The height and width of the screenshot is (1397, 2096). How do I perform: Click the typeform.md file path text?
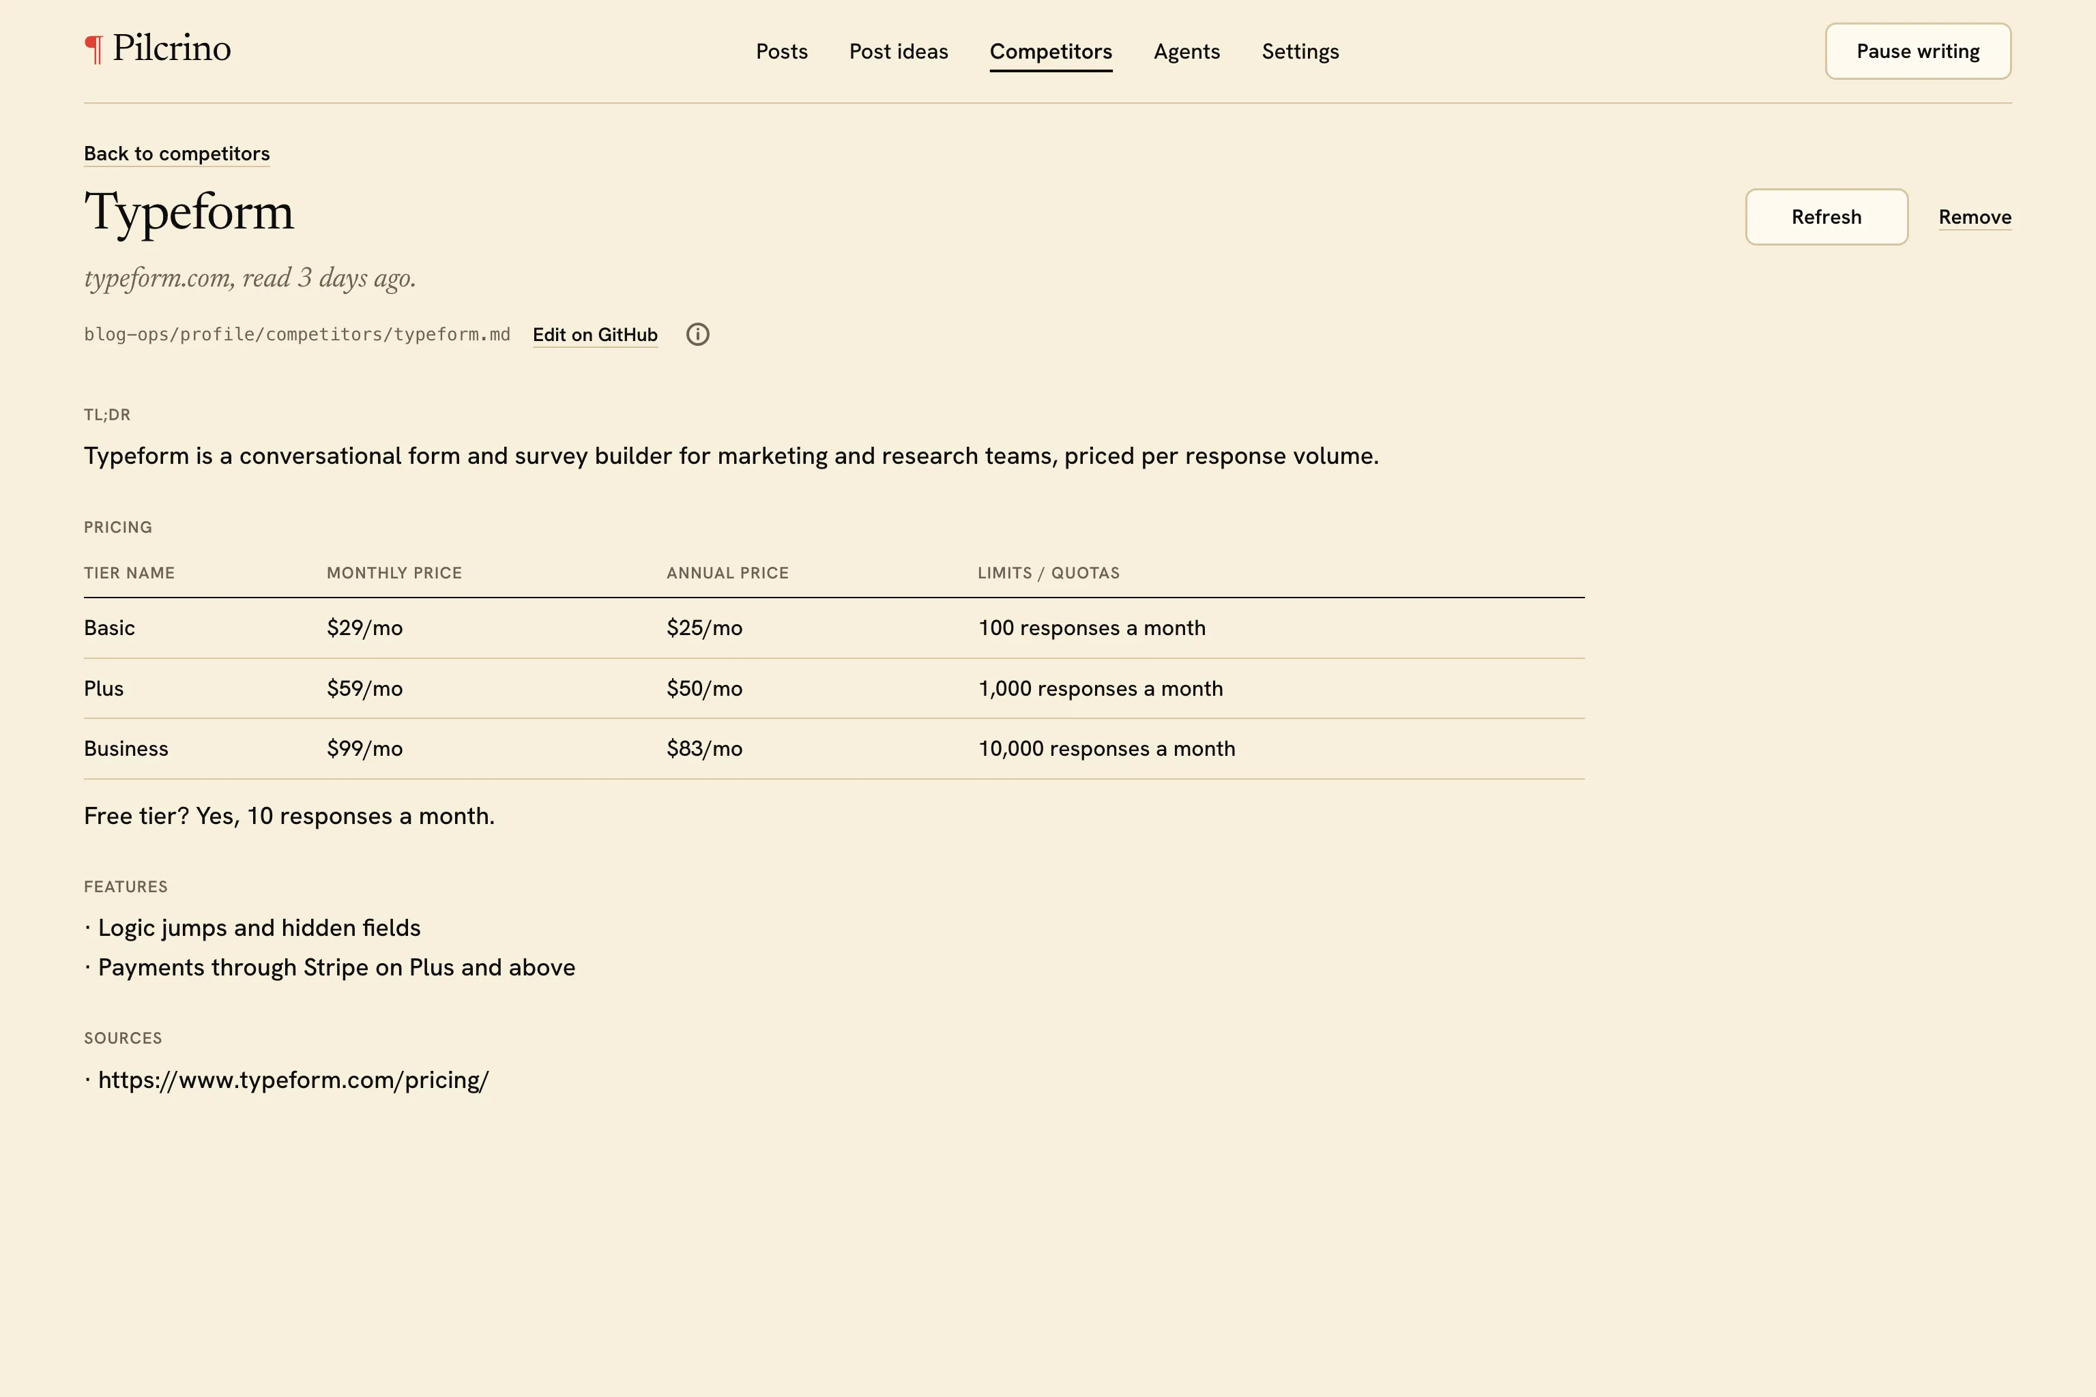297,335
